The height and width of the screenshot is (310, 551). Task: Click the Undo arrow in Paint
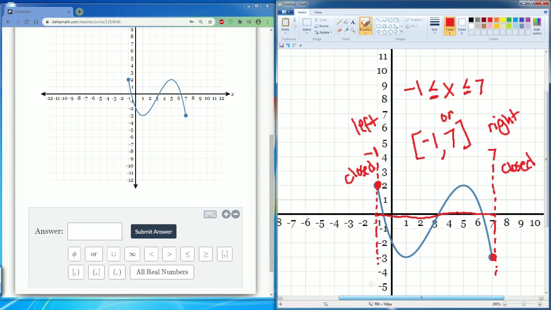tap(288, 45)
